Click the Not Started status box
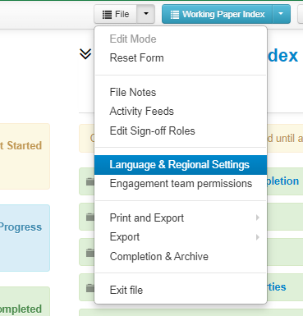Image resolution: width=303 pixels, height=316 pixels. click(25, 156)
